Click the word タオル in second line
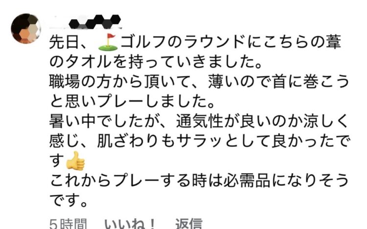 coord(89,62)
